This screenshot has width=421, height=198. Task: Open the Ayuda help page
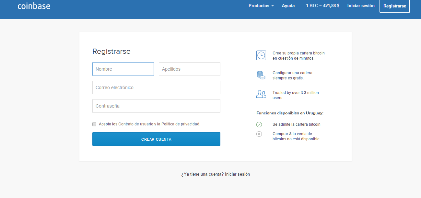coord(288,6)
